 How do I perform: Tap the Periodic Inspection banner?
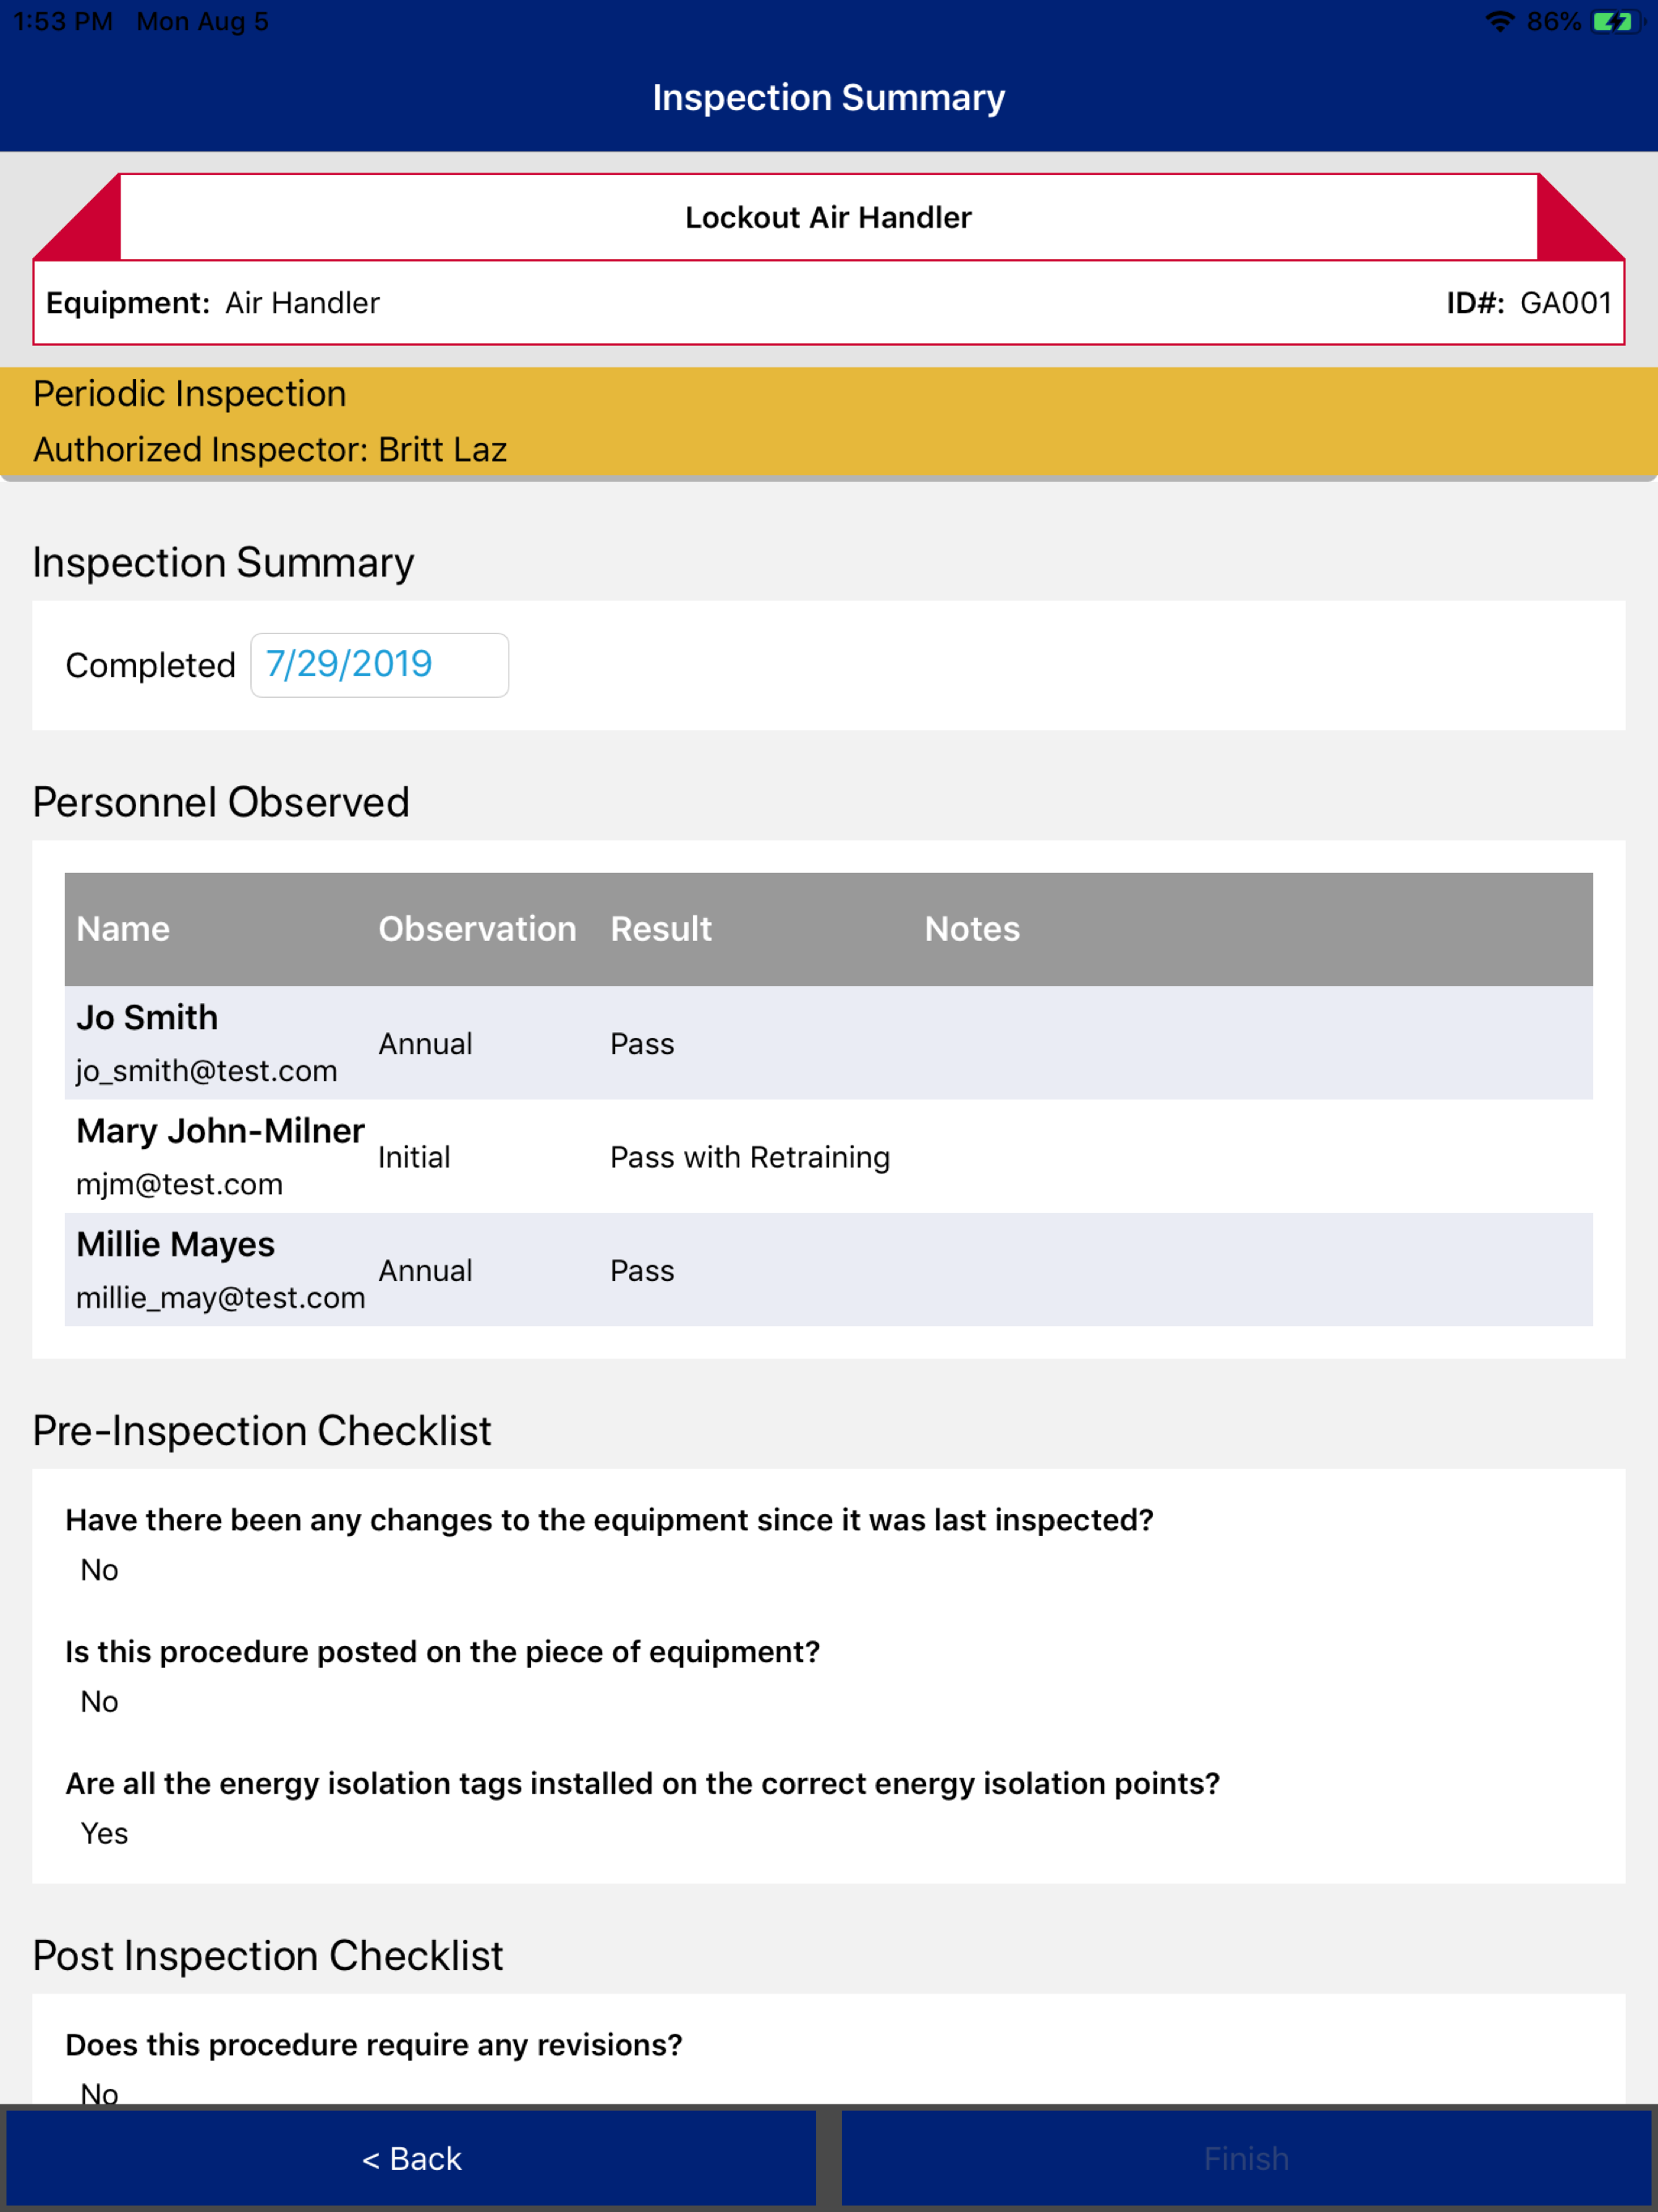[x=828, y=421]
